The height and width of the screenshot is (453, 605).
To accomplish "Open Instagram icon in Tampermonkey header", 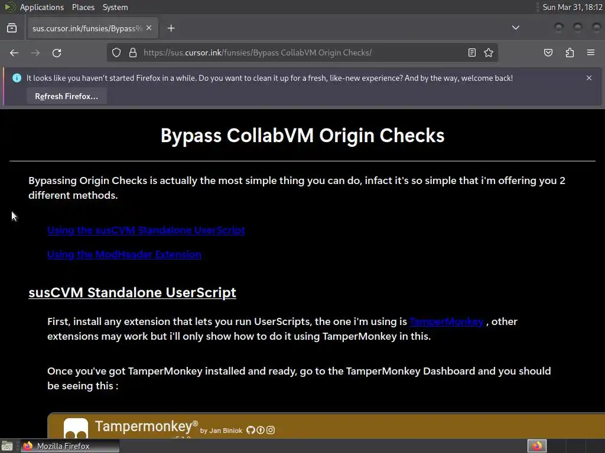I will coord(271,430).
